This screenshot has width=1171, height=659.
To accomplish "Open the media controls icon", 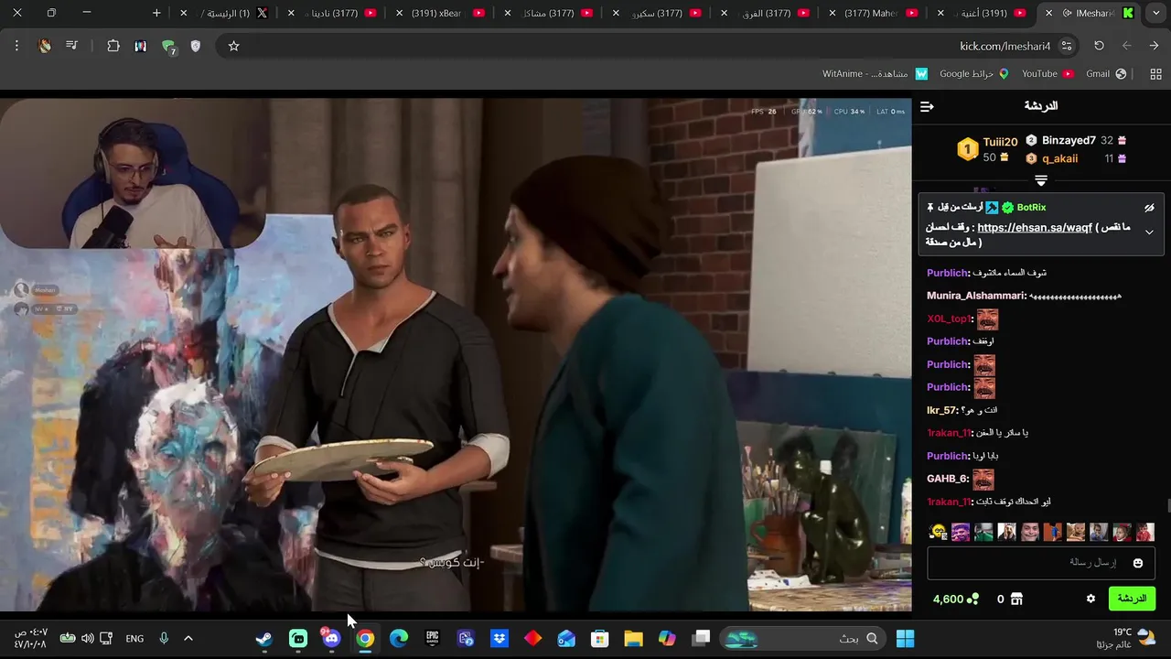I will [x=72, y=46].
